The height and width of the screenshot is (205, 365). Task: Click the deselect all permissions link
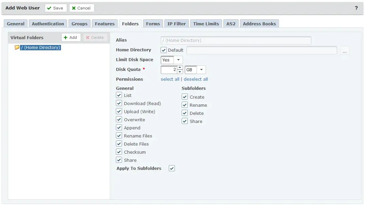196,79
